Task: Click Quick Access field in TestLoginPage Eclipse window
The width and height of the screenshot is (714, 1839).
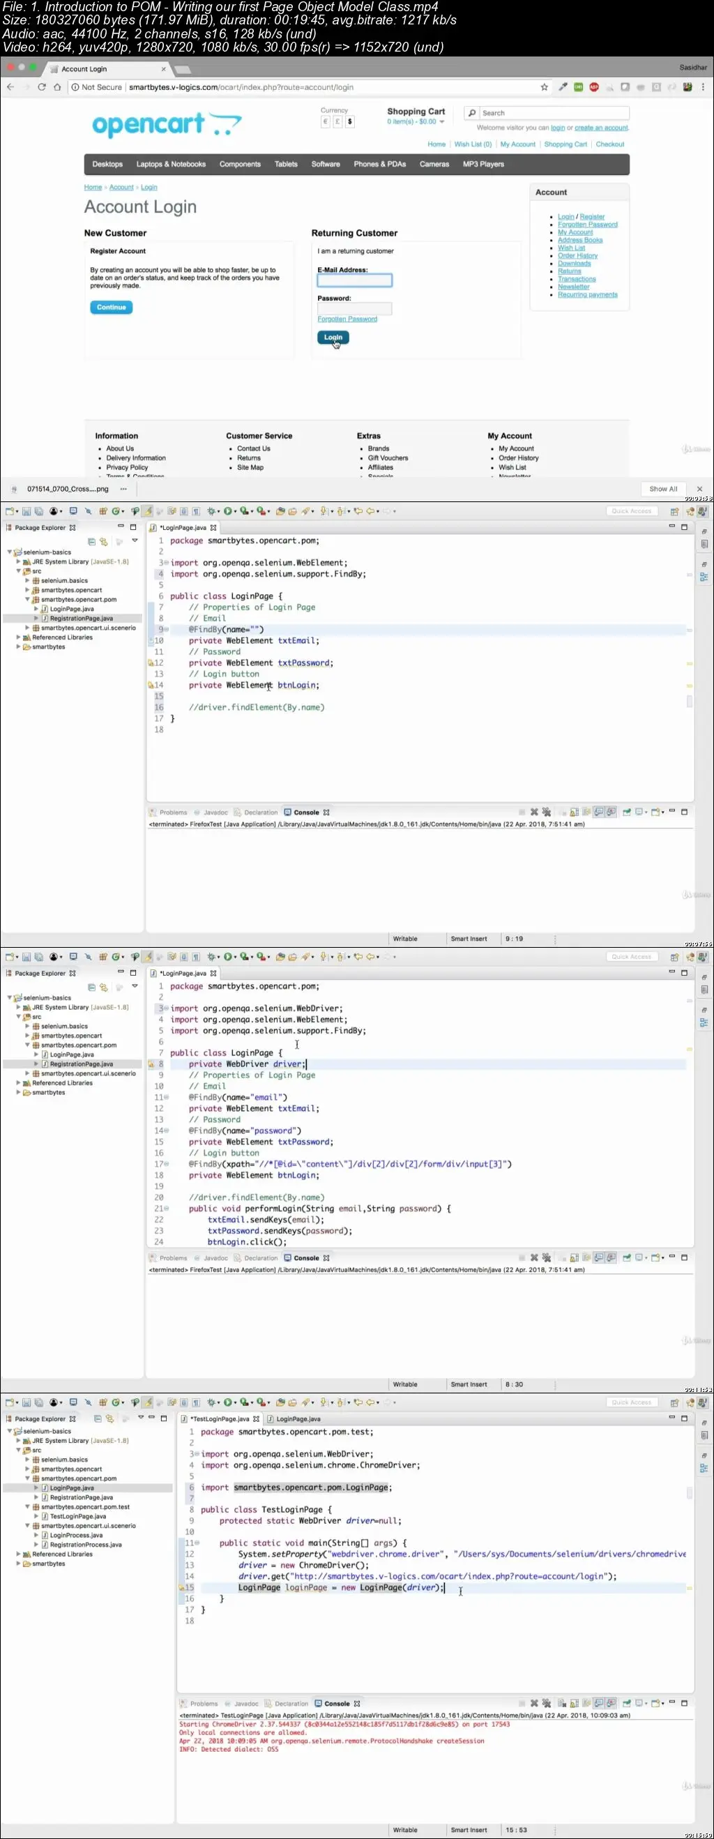Action: pos(631,1402)
